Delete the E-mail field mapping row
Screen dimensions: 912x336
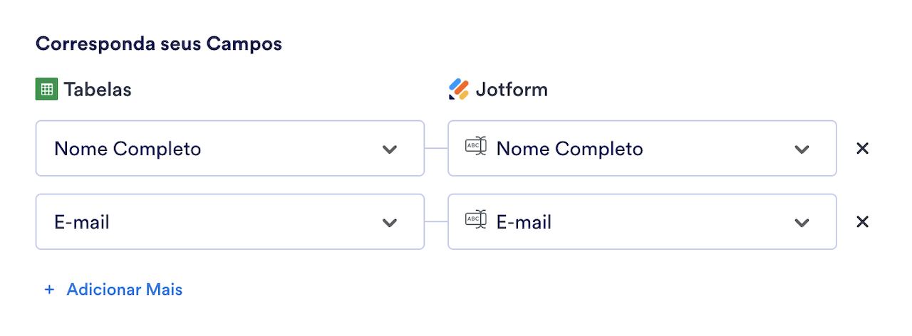pyautogui.click(x=862, y=221)
